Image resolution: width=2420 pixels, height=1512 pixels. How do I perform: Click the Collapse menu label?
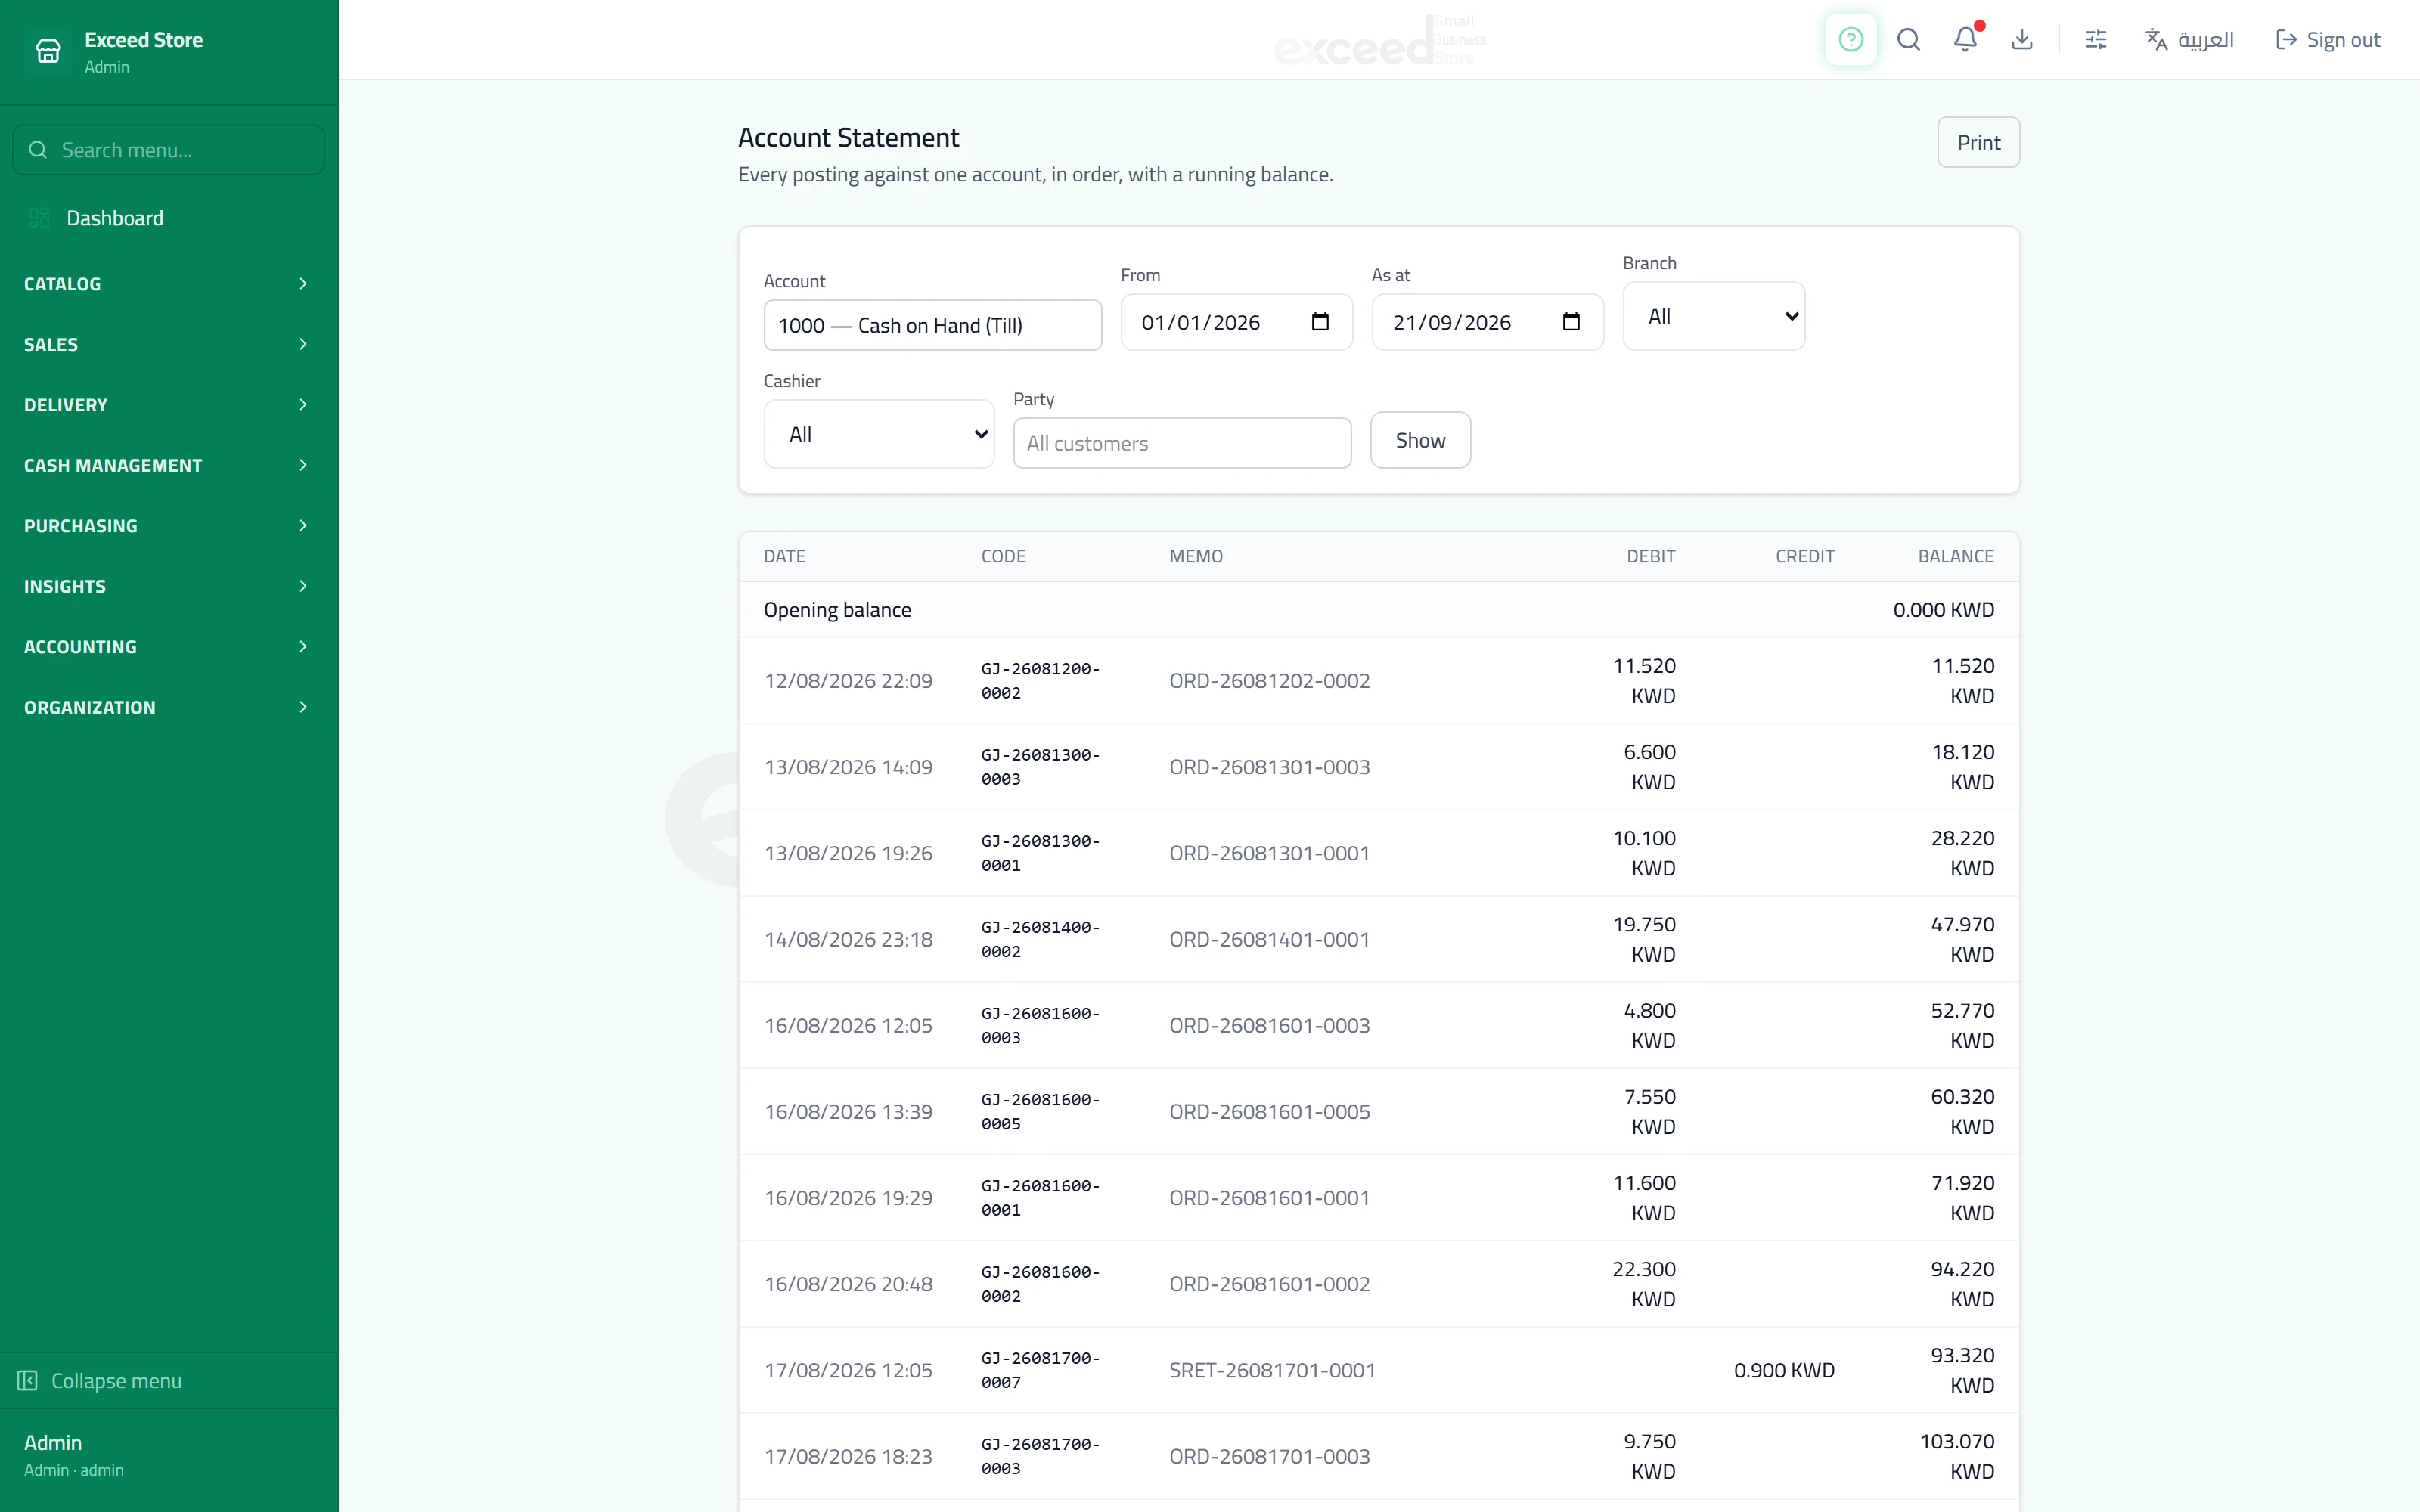(x=116, y=1380)
